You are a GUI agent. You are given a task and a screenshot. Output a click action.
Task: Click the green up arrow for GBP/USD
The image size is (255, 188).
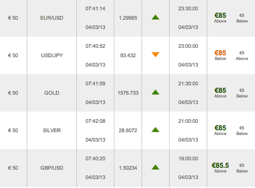click(x=155, y=167)
